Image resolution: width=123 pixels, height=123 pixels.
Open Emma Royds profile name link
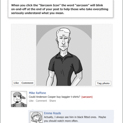click(52, 113)
